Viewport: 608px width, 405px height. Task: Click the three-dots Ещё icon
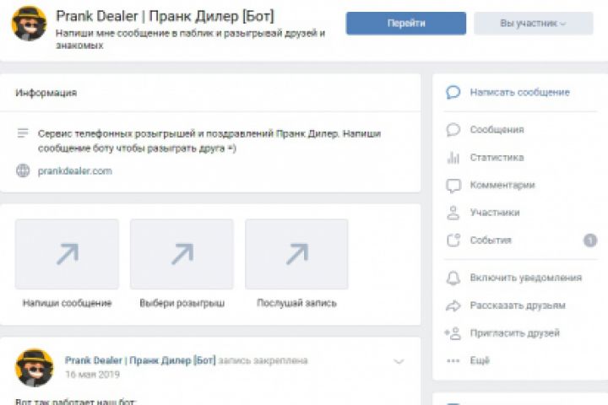[453, 361]
